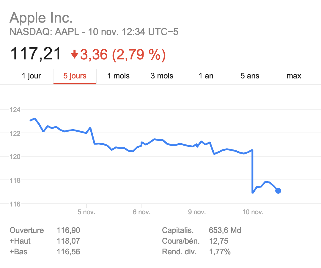Click the 117,21 current price

click(36, 54)
